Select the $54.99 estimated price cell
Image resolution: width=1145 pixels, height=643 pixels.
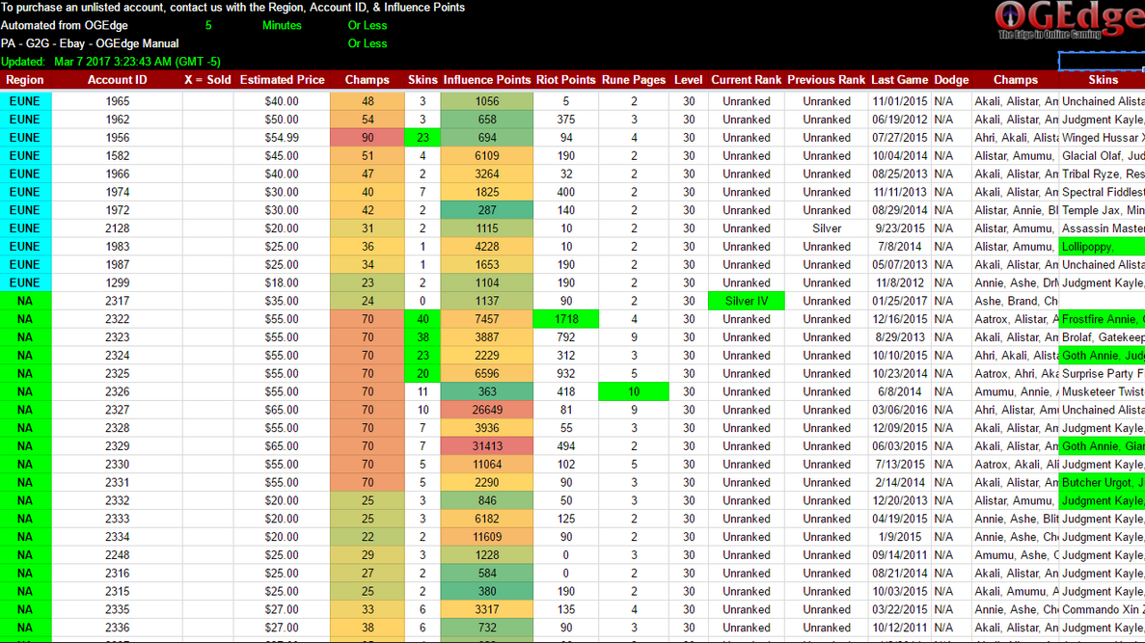pos(282,138)
